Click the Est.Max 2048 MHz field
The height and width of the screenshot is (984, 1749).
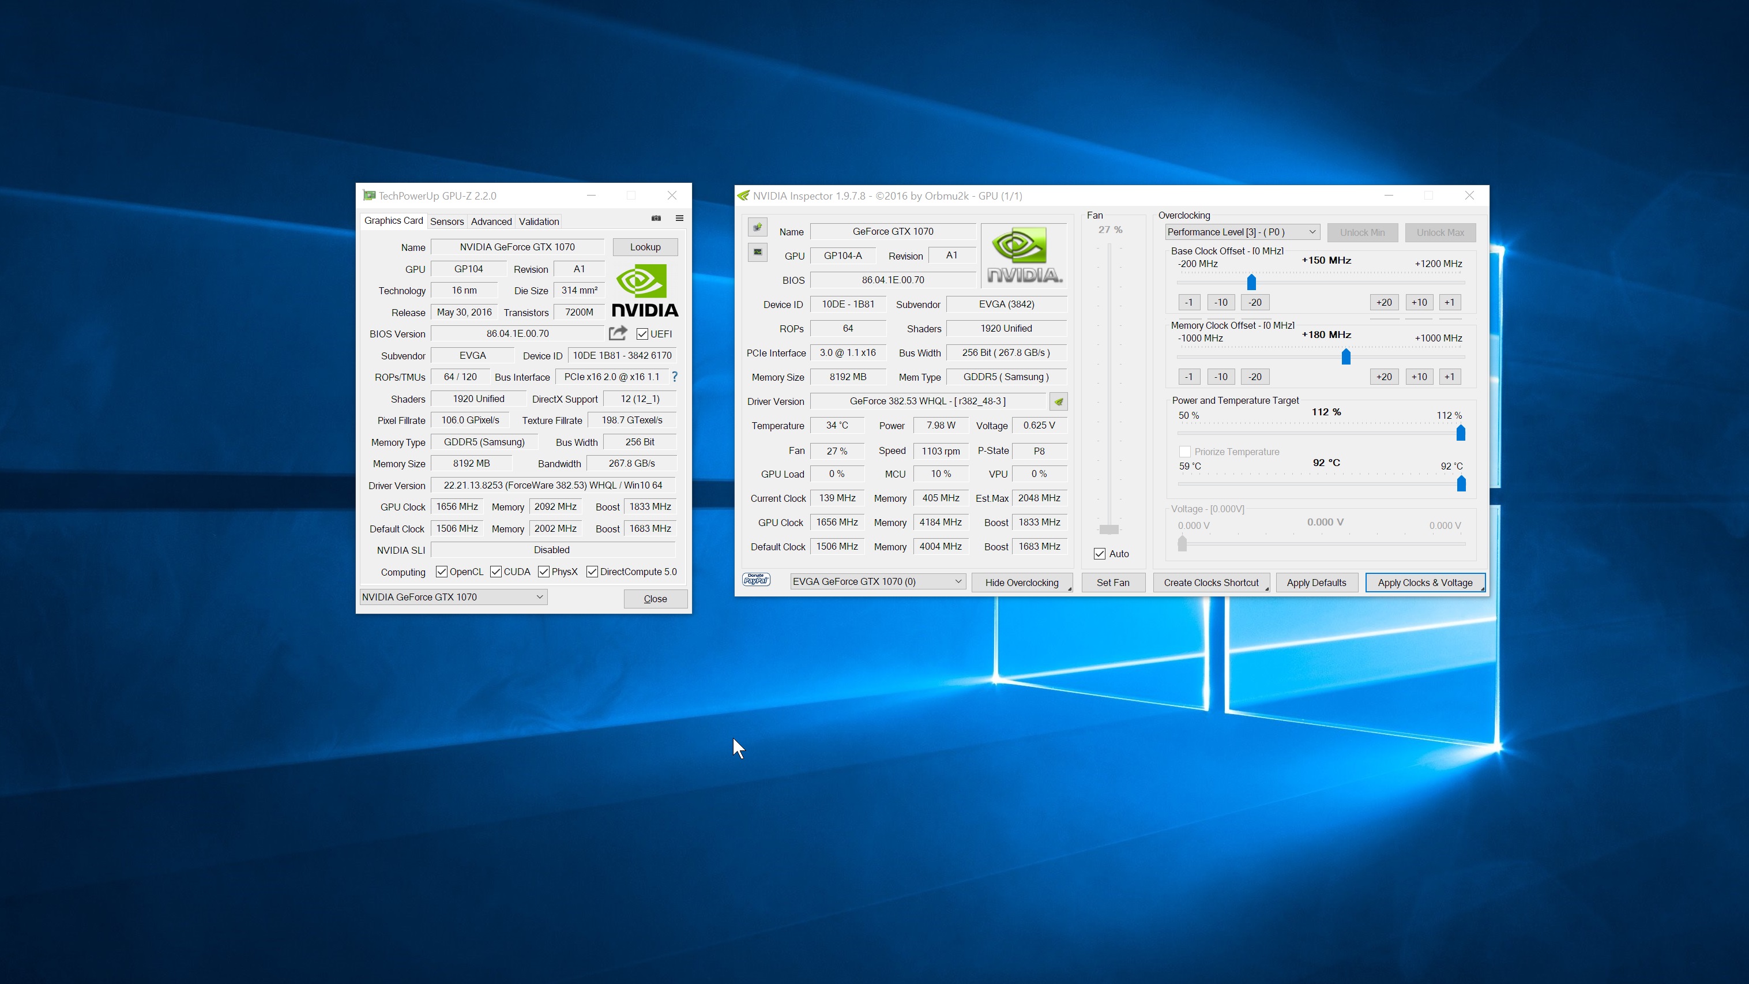[x=1039, y=498]
